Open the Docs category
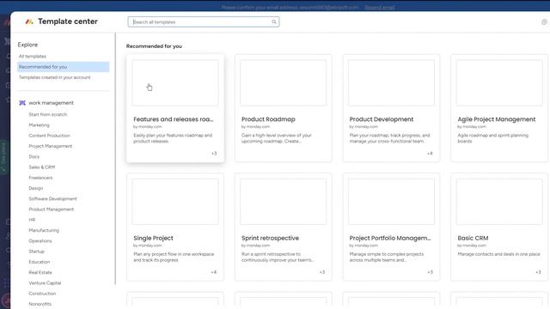The image size is (550, 309). (x=34, y=156)
